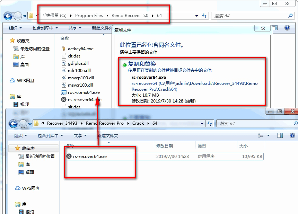Screen dimensions: 298x222
Task: Click the gdiplus.dll file icon
Action: point(63,63)
